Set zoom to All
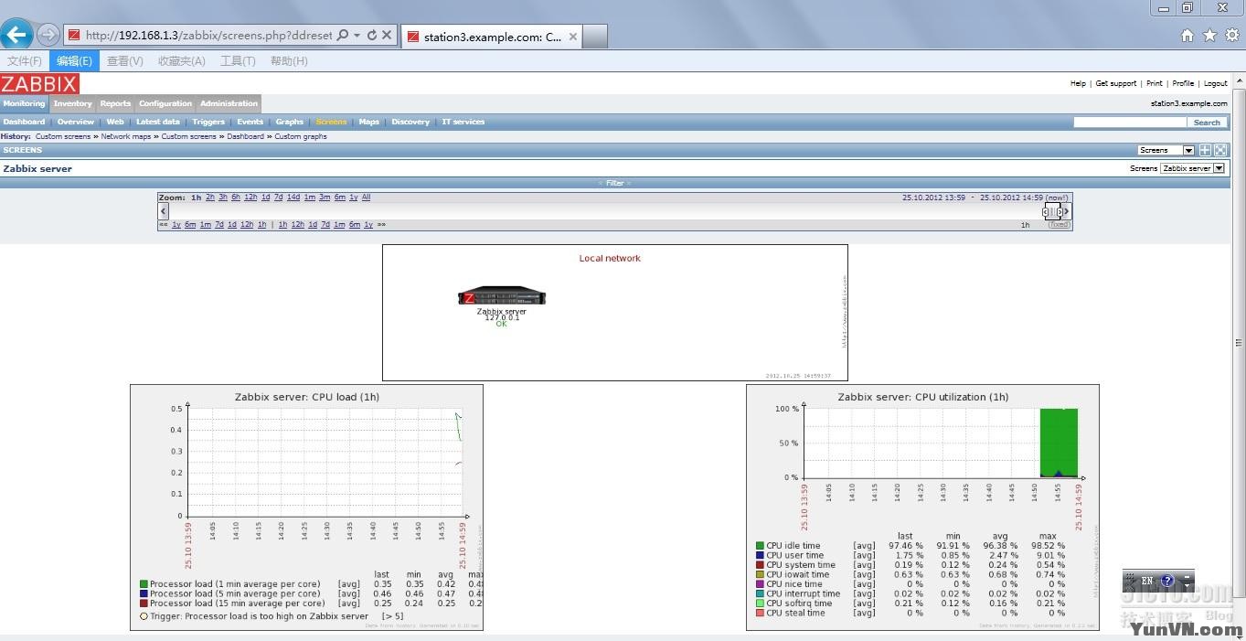The width and height of the screenshot is (1246, 641). 367,198
